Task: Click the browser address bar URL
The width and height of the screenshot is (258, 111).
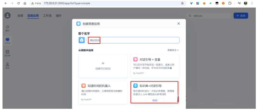Action: [67, 3]
